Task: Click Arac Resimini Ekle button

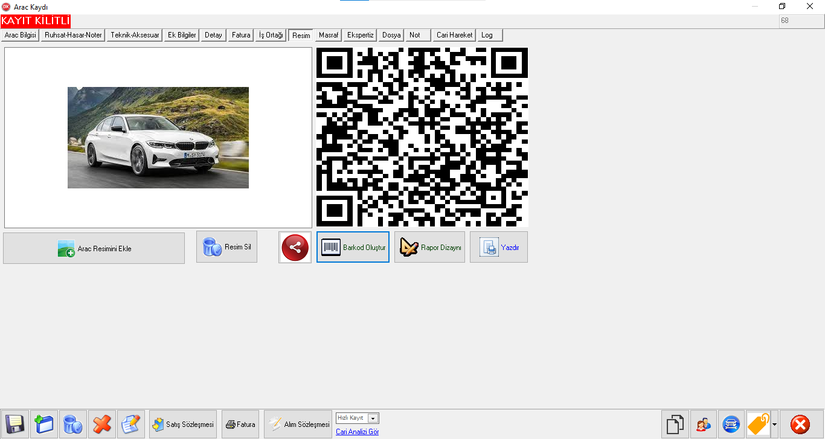Action: tap(94, 248)
